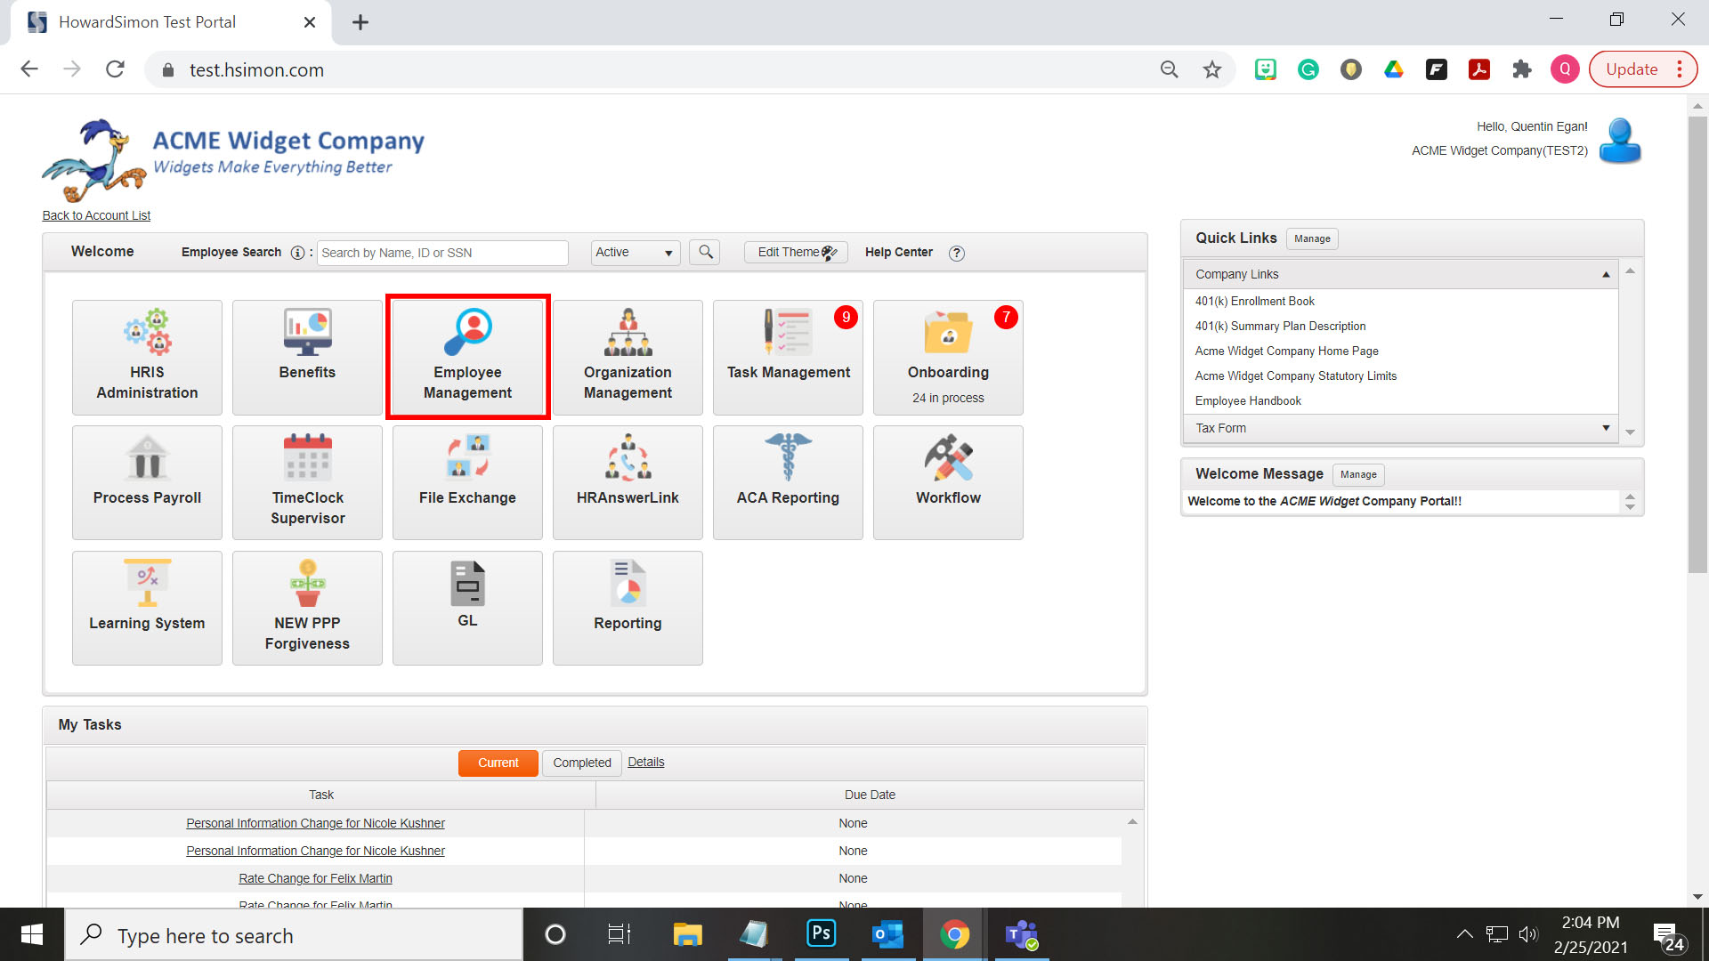Open HRIS Administration
1709x961 pixels.
point(147,357)
